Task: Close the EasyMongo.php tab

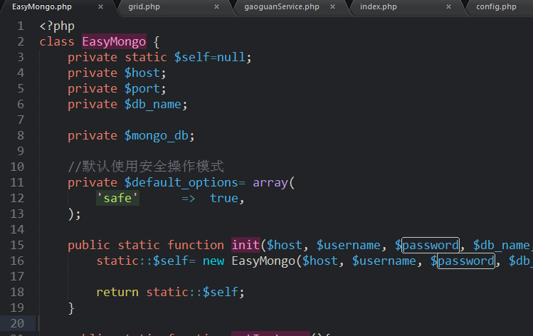Action: coord(100,7)
